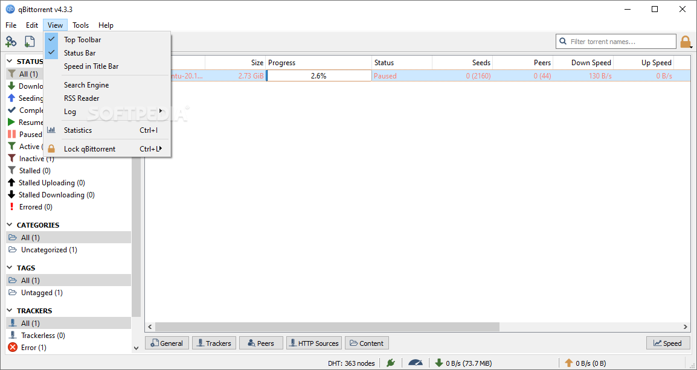This screenshot has width=697, height=370.
Task: Click the DHT: 363 nodes status text
Action: (x=351, y=363)
